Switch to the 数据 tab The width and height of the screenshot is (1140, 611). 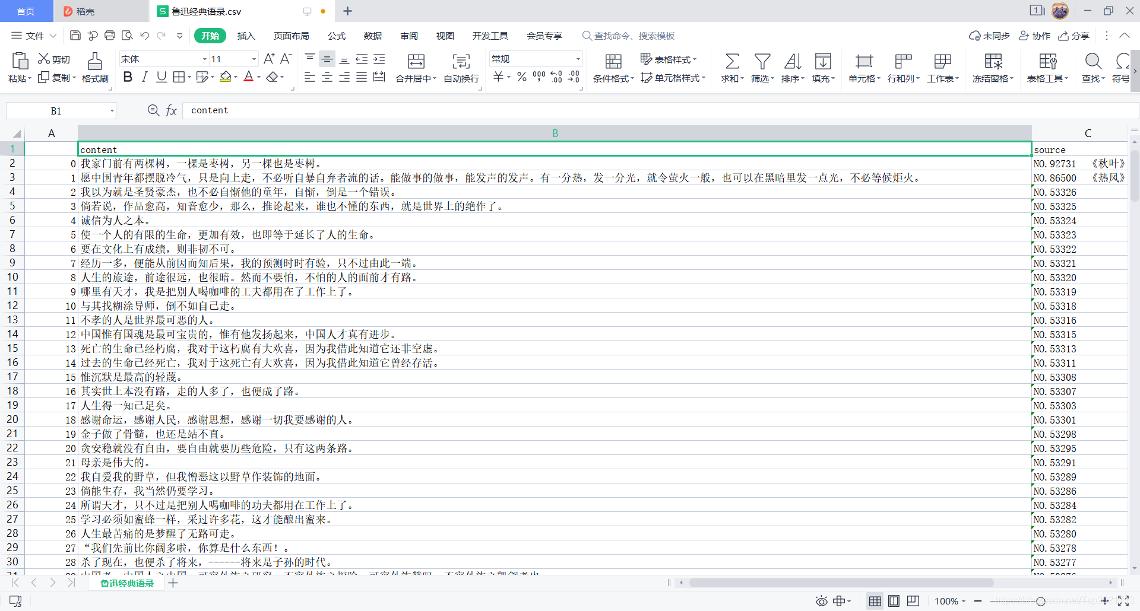click(x=373, y=36)
